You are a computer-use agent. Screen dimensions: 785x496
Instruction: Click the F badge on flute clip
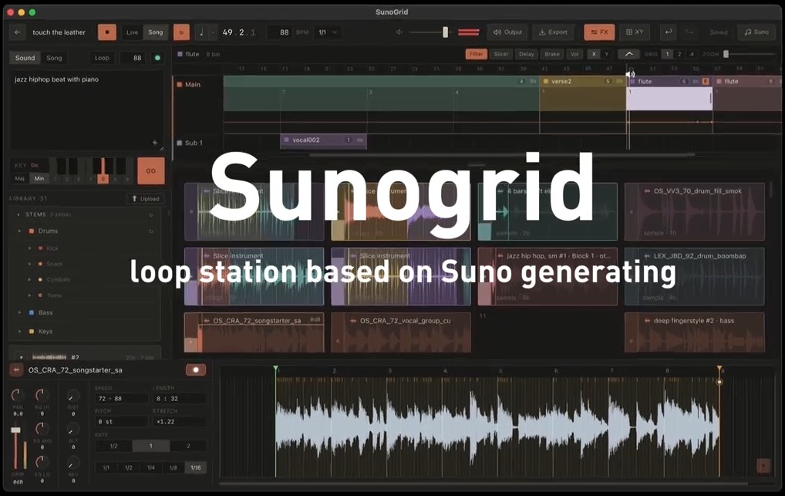(x=706, y=81)
